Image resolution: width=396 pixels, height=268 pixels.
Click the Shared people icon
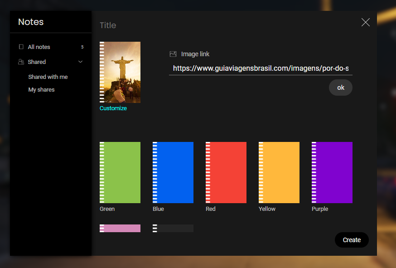21,62
